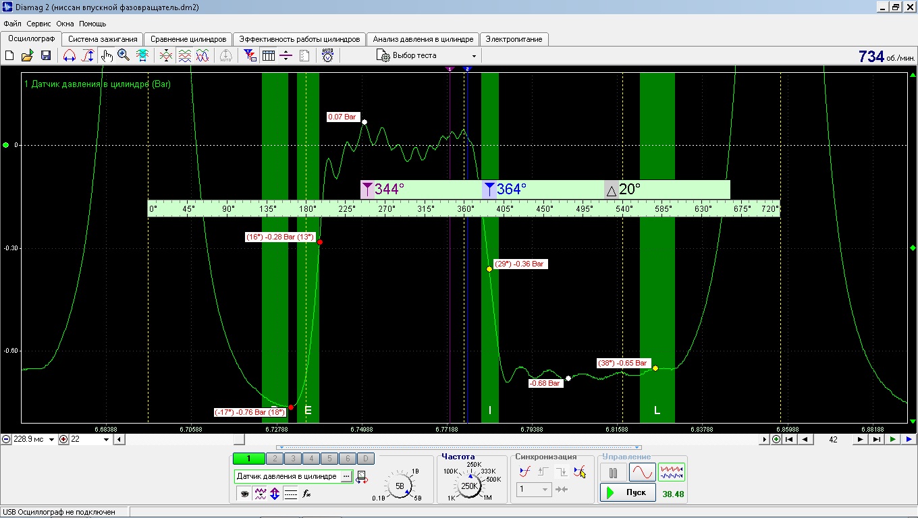The height and width of the screenshot is (518, 918).
Task: Go to next frame arrow
Action: pos(860,439)
